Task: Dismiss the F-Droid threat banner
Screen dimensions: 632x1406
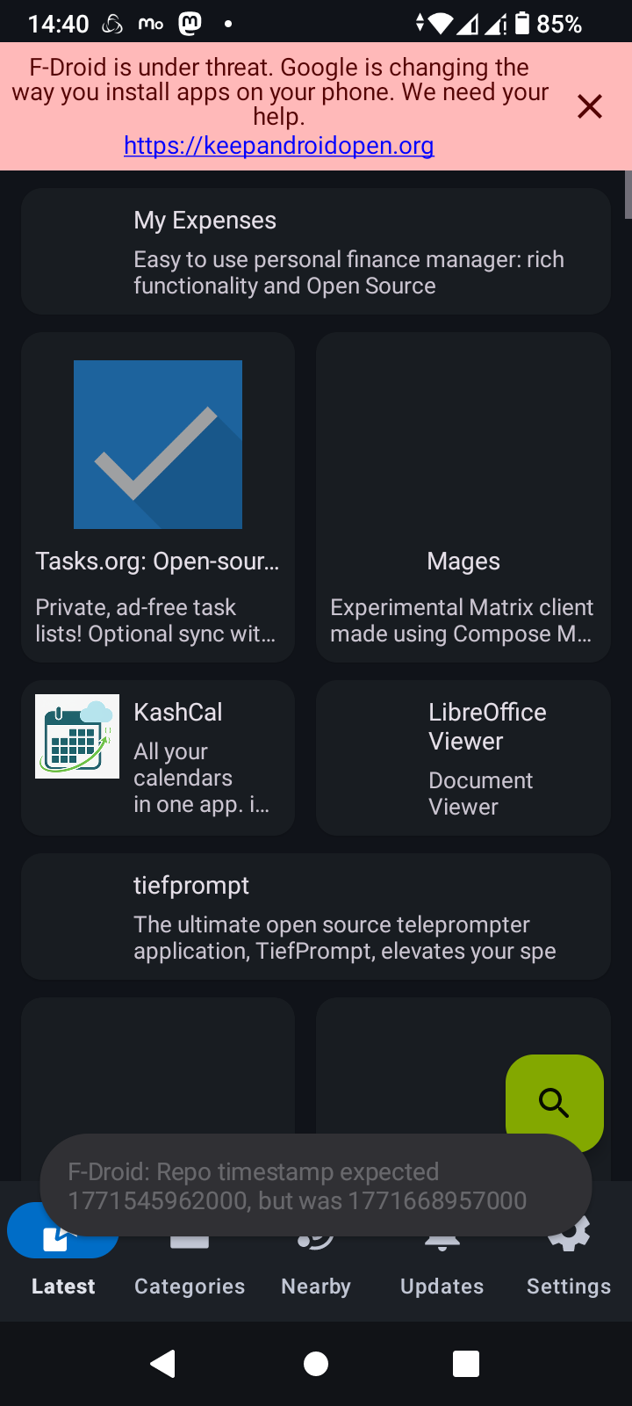Action: (x=590, y=106)
